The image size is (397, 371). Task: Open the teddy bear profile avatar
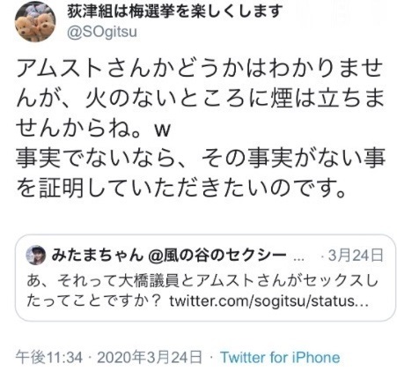point(35,22)
